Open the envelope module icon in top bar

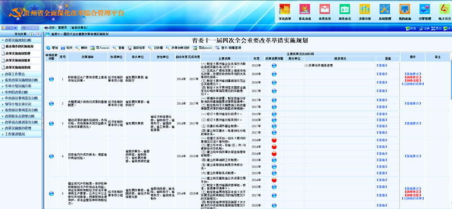[x=324, y=9]
